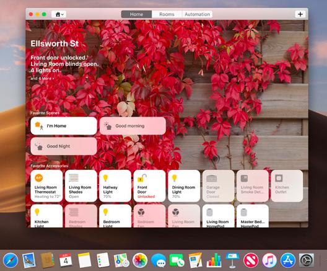Open Messages from the Dock
327x271 pixels.
tap(159, 260)
